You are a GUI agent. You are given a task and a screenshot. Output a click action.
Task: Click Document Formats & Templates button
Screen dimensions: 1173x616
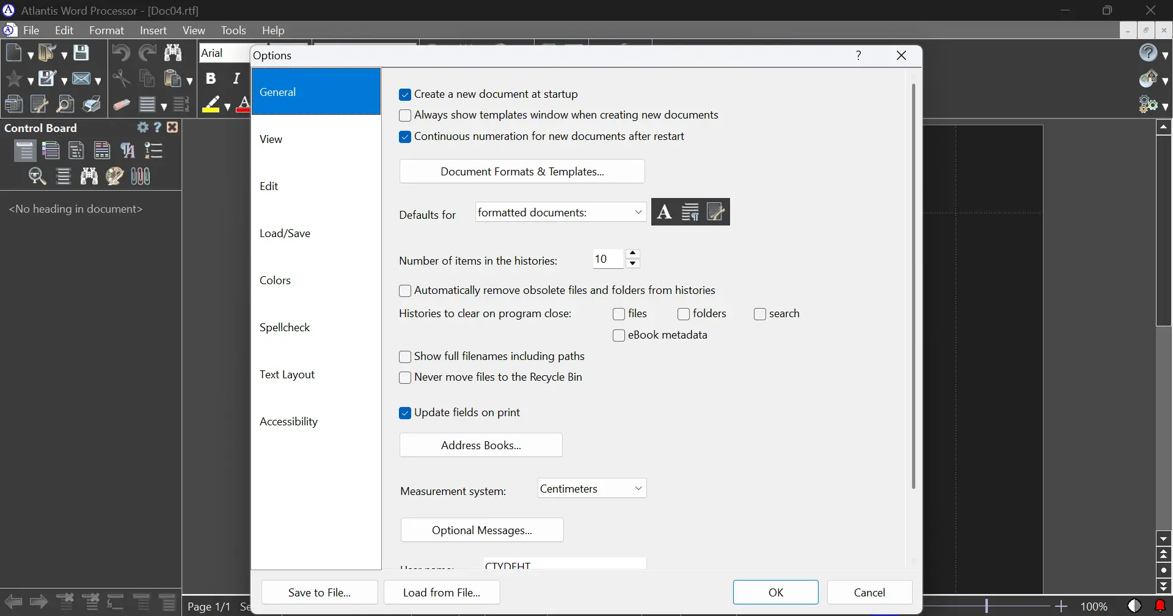[522, 172]
